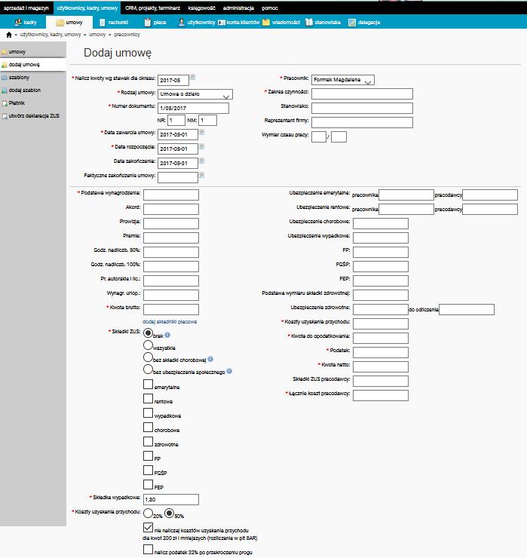Check the chorobowe checkbox

(x=148, y=427)
